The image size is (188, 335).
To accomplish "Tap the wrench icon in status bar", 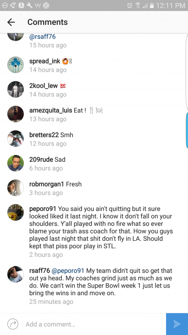I will 29,5.
